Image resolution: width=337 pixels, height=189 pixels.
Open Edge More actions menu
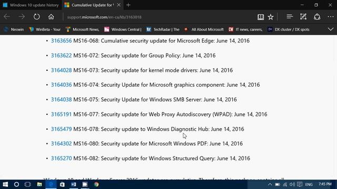click(331, 17)
